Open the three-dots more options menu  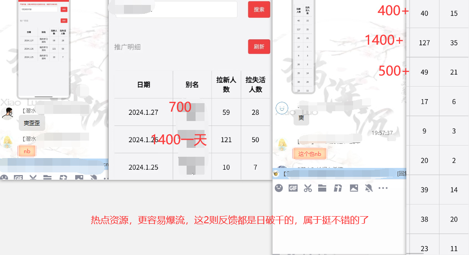383,188
